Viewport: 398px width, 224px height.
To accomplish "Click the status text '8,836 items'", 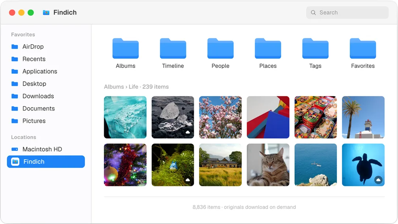I will click(x=206, y=207).
